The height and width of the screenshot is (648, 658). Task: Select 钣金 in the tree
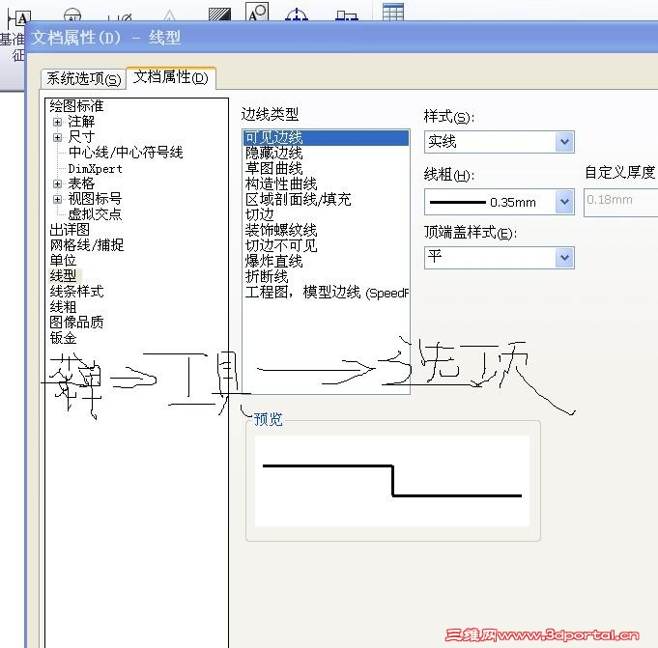63,338
